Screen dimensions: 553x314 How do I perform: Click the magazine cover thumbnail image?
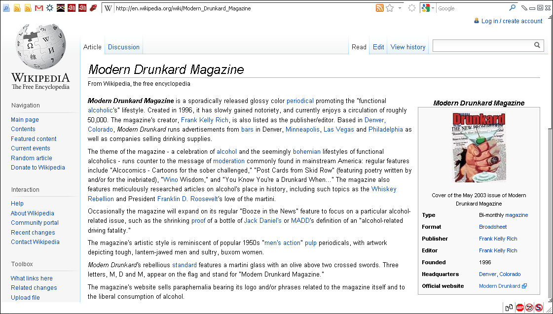[x=479, y=147]
